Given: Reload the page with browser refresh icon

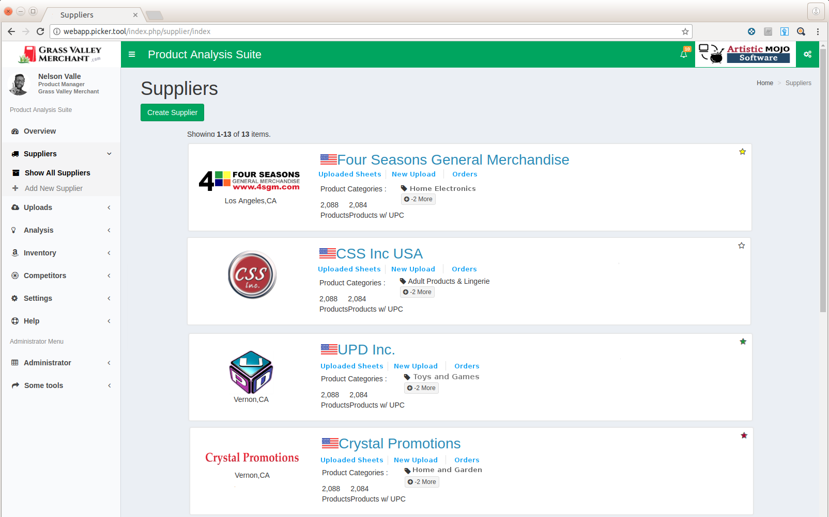Looking at the screenshot, I should [x=40, y=31].
